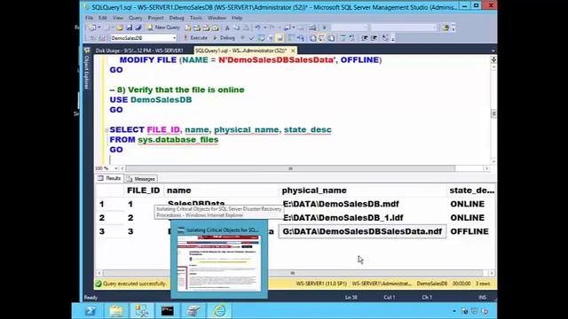The width and height of the screenshot is (568, 319).
Task: Click the OFFLINE state cell
Action: tap(471, 231)
